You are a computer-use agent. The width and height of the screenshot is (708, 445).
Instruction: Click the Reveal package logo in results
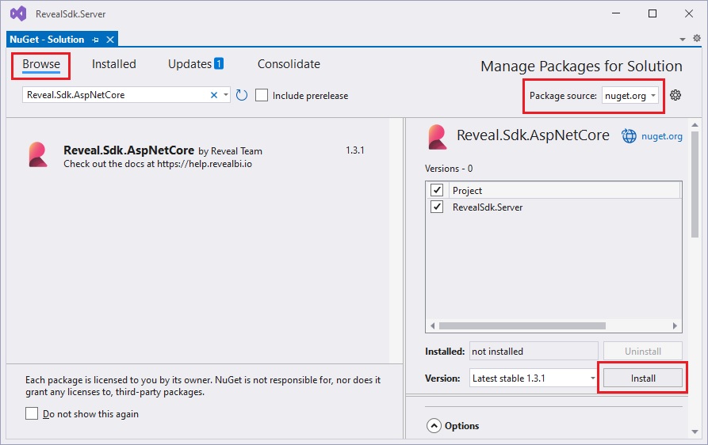(37, 154)
